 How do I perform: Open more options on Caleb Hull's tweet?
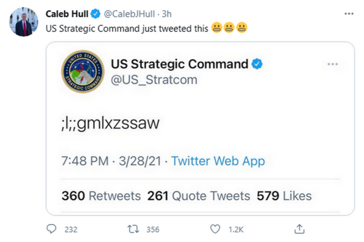349,14
